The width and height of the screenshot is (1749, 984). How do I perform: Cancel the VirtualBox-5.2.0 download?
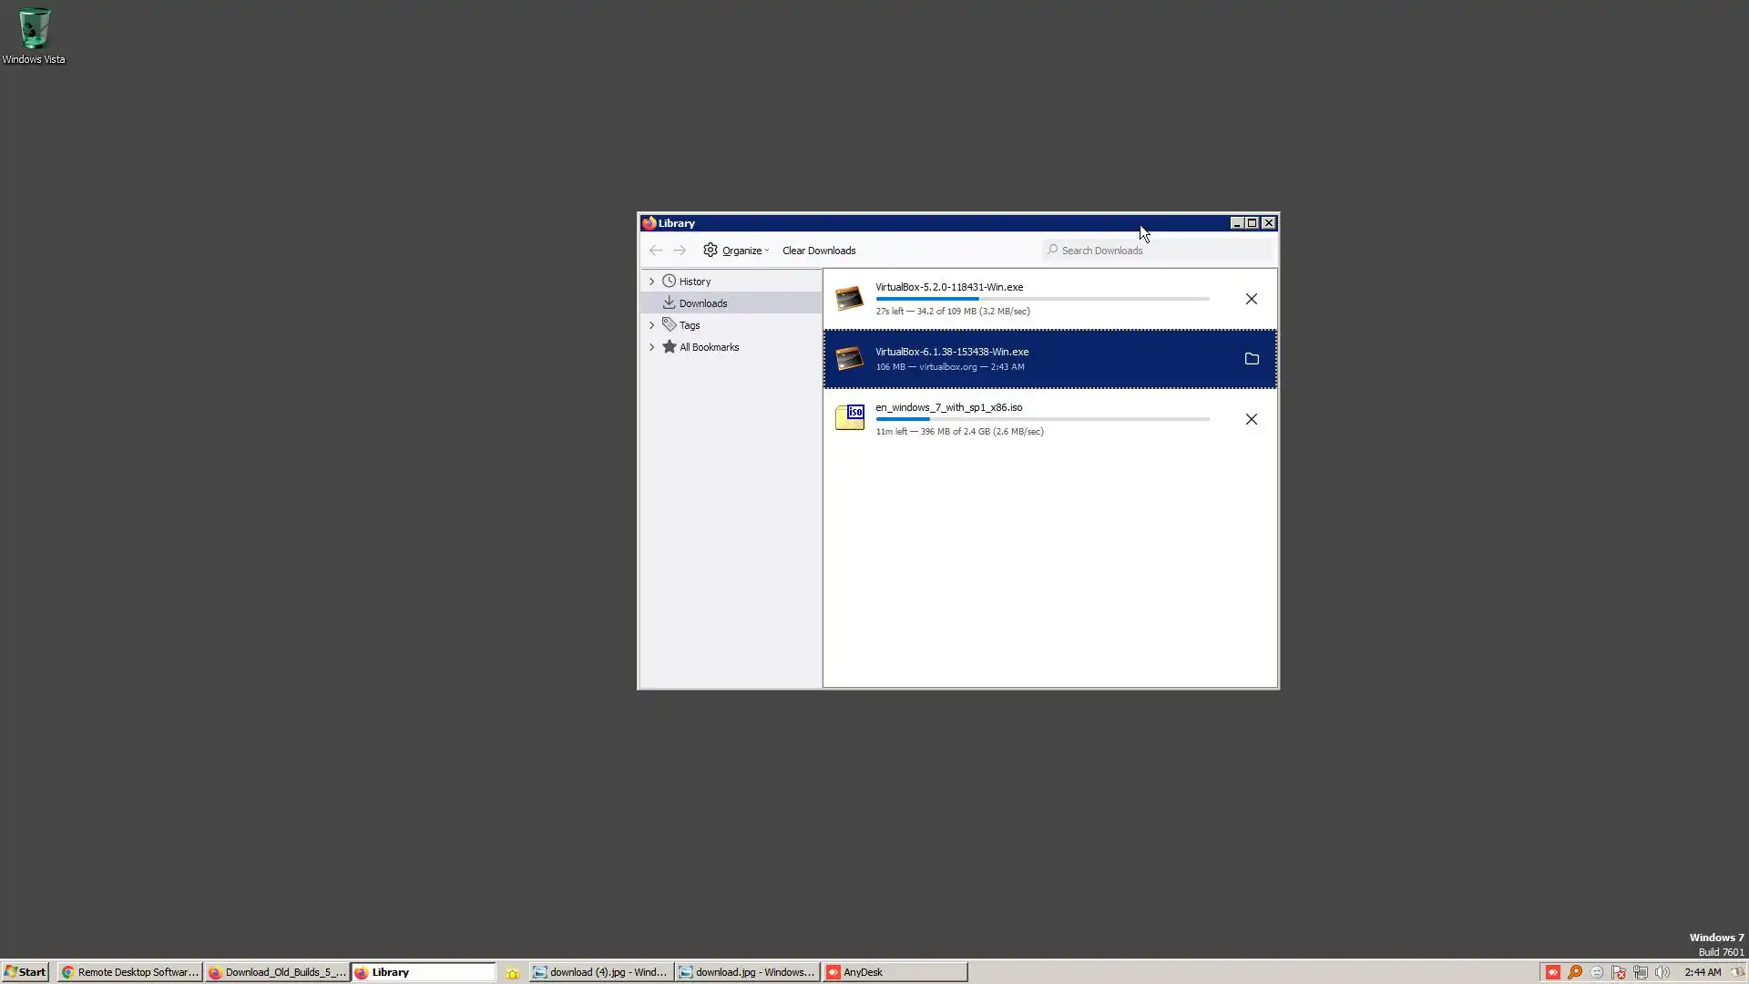[x=1251, y=299]
